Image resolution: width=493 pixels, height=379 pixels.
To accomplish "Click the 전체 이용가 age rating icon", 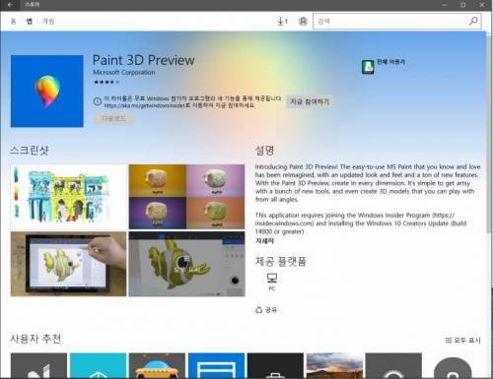I will click(x=368, y=67).
